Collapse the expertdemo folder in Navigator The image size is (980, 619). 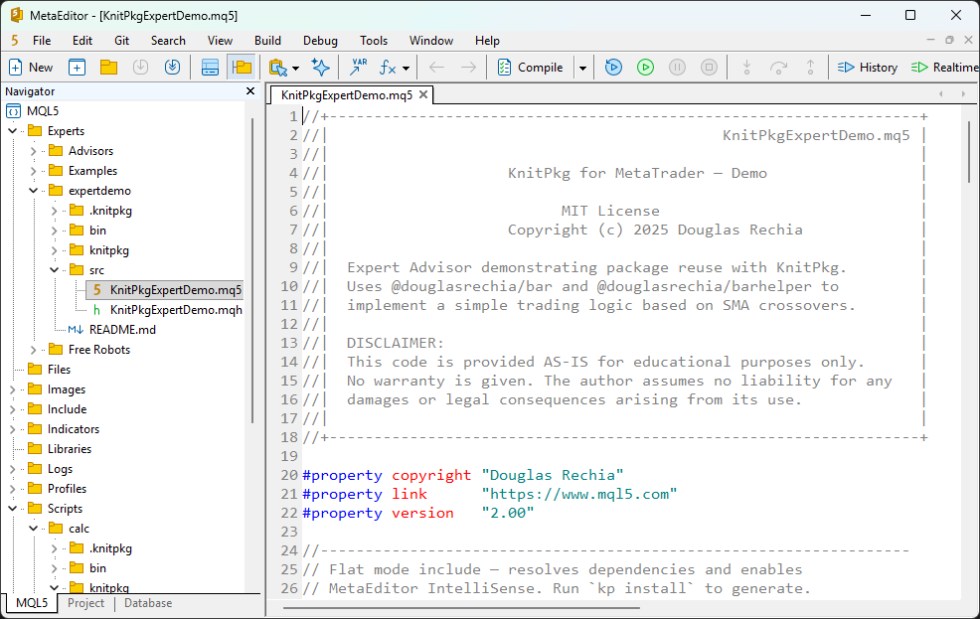[x=33, y=191]
